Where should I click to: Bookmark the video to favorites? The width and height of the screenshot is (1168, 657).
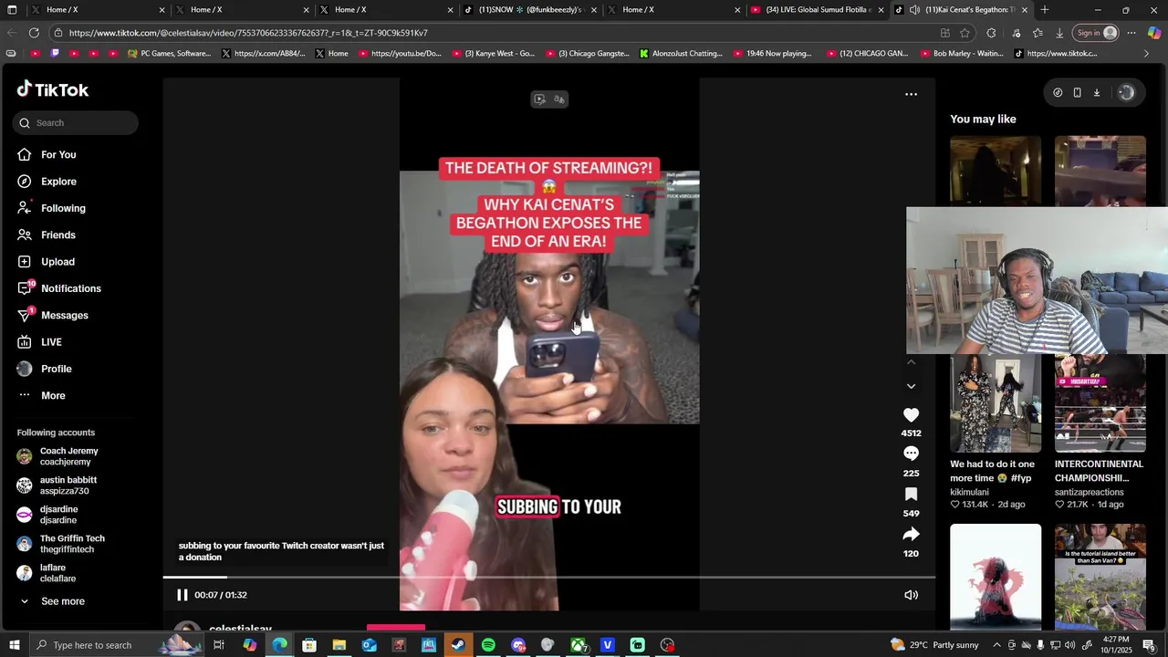(x=911, y=495)
